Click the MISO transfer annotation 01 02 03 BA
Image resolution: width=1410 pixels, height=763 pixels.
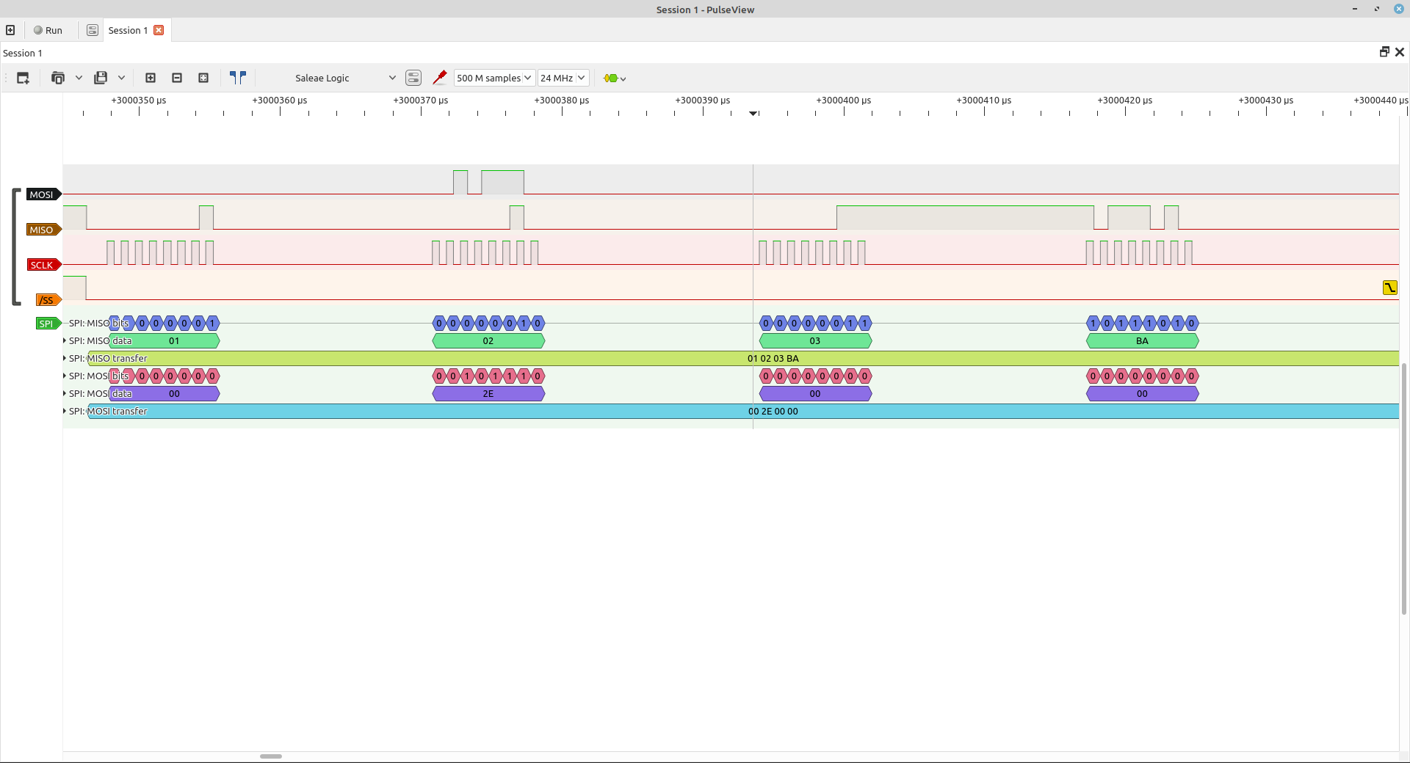pyautogui.click(x=743, y=358)
